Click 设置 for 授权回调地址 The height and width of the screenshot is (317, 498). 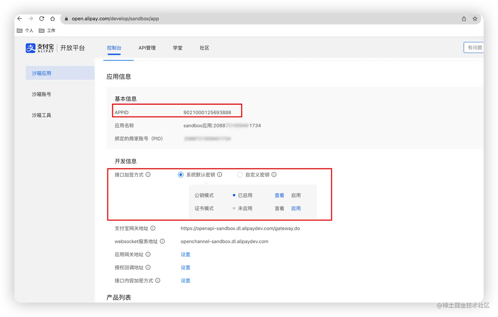coord(185,268)
